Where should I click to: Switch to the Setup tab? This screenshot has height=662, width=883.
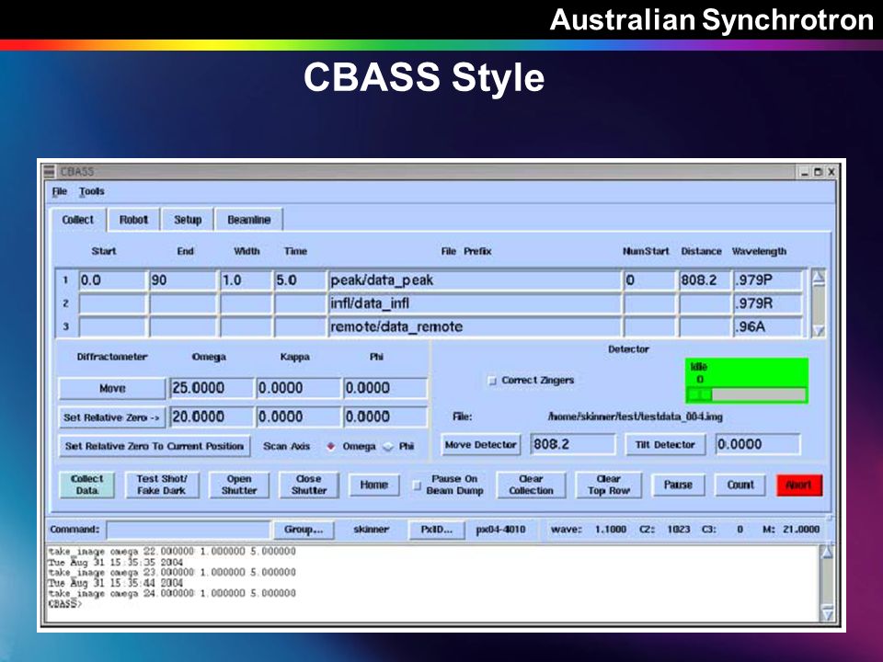click(x=188, y=220)
